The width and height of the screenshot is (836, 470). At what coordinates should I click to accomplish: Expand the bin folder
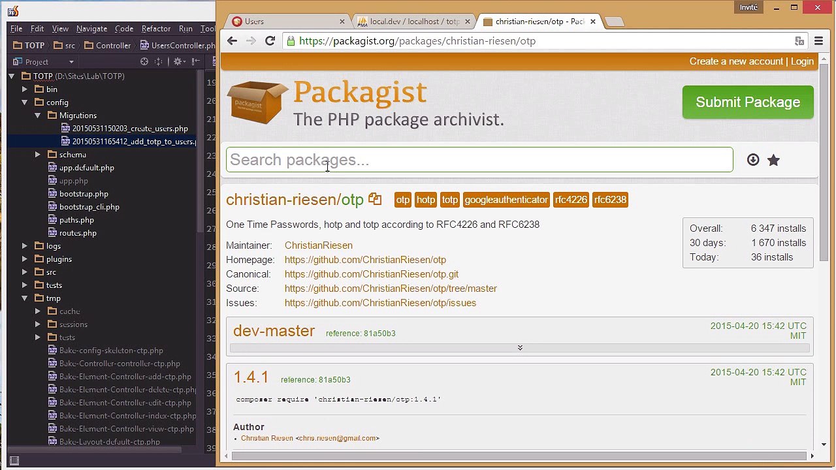[x=25, y=89]
